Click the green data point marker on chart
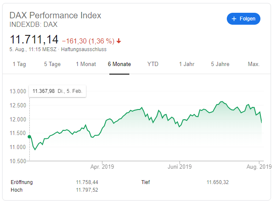This screenshot has height=210, width=277. (x=29, y=137)
